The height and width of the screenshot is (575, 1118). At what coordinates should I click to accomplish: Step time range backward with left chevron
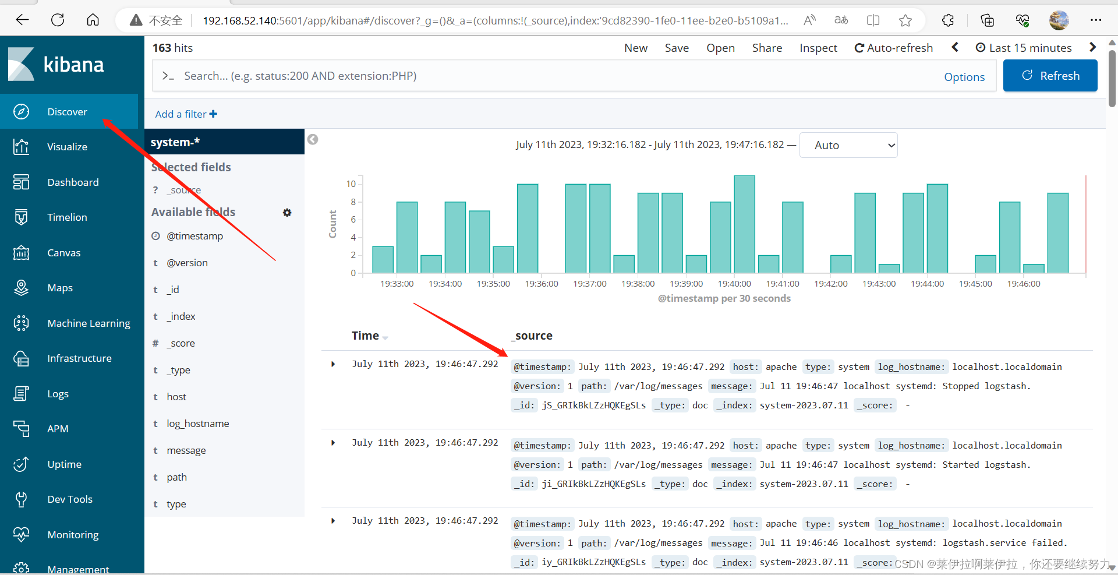tap(955, 47)
